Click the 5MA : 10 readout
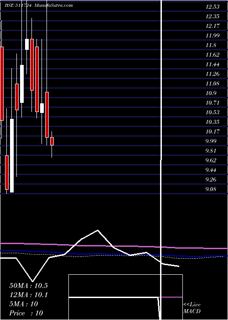This screenshot has width=228, height=320. [24, 304]
